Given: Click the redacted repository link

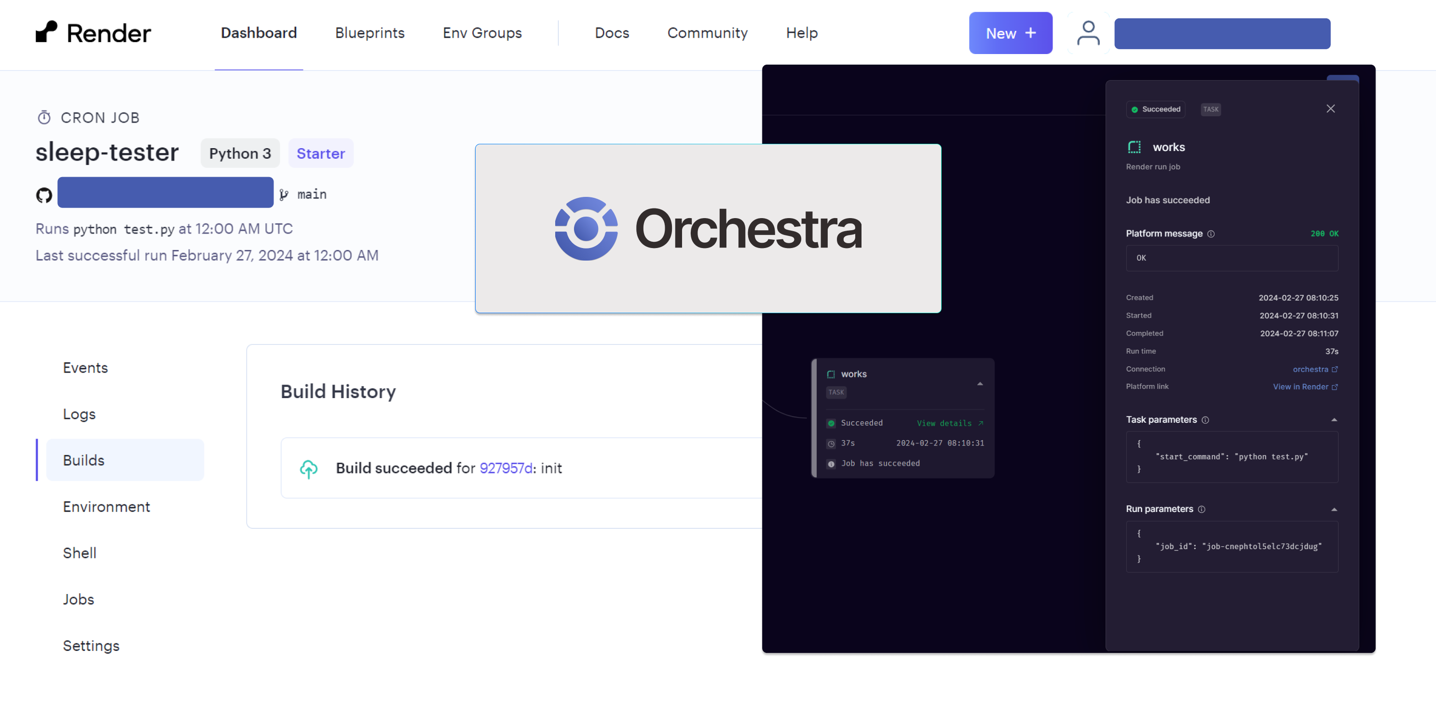Looking at the screenshot, I should (165, 193).
